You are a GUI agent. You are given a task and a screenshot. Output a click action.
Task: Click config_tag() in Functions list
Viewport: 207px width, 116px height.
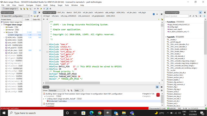click(173, 27)
